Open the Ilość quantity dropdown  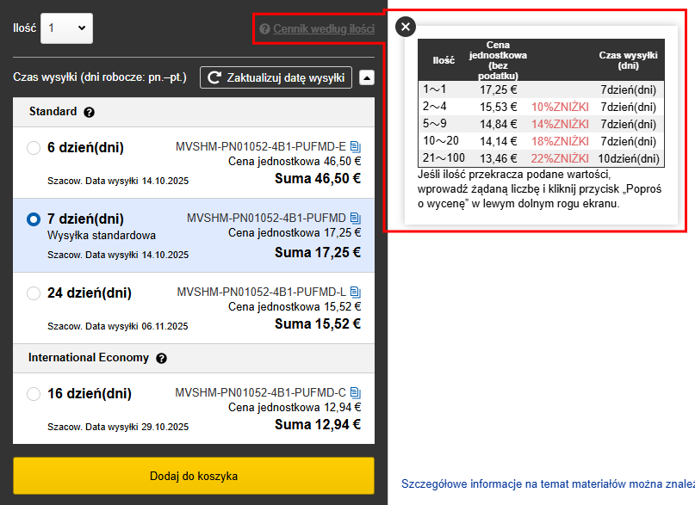(x=66, y=28)
